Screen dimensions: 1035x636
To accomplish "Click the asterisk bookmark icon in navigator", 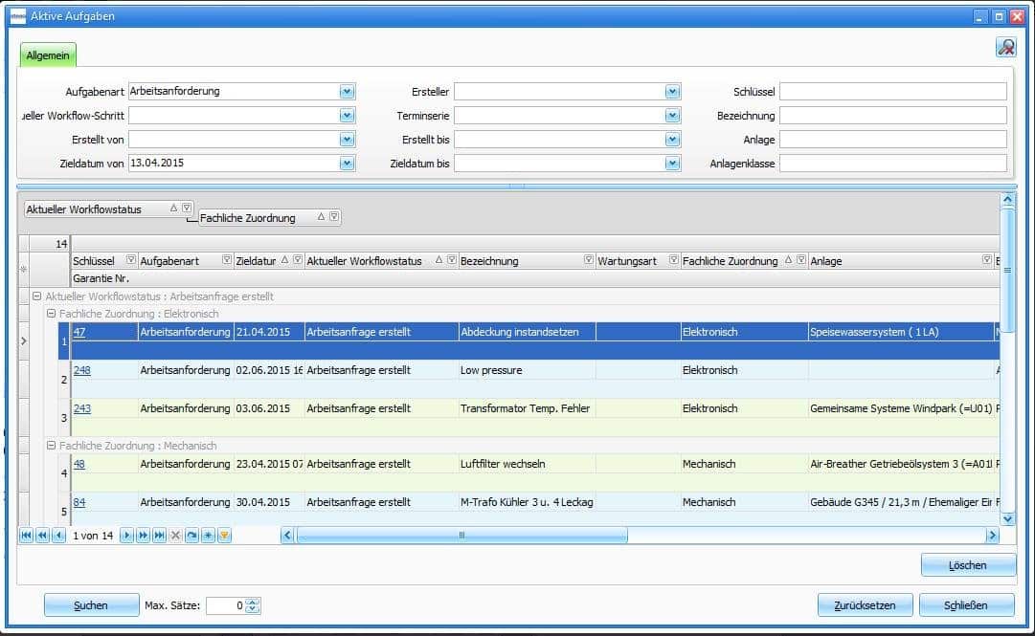I will pos(208,536).
